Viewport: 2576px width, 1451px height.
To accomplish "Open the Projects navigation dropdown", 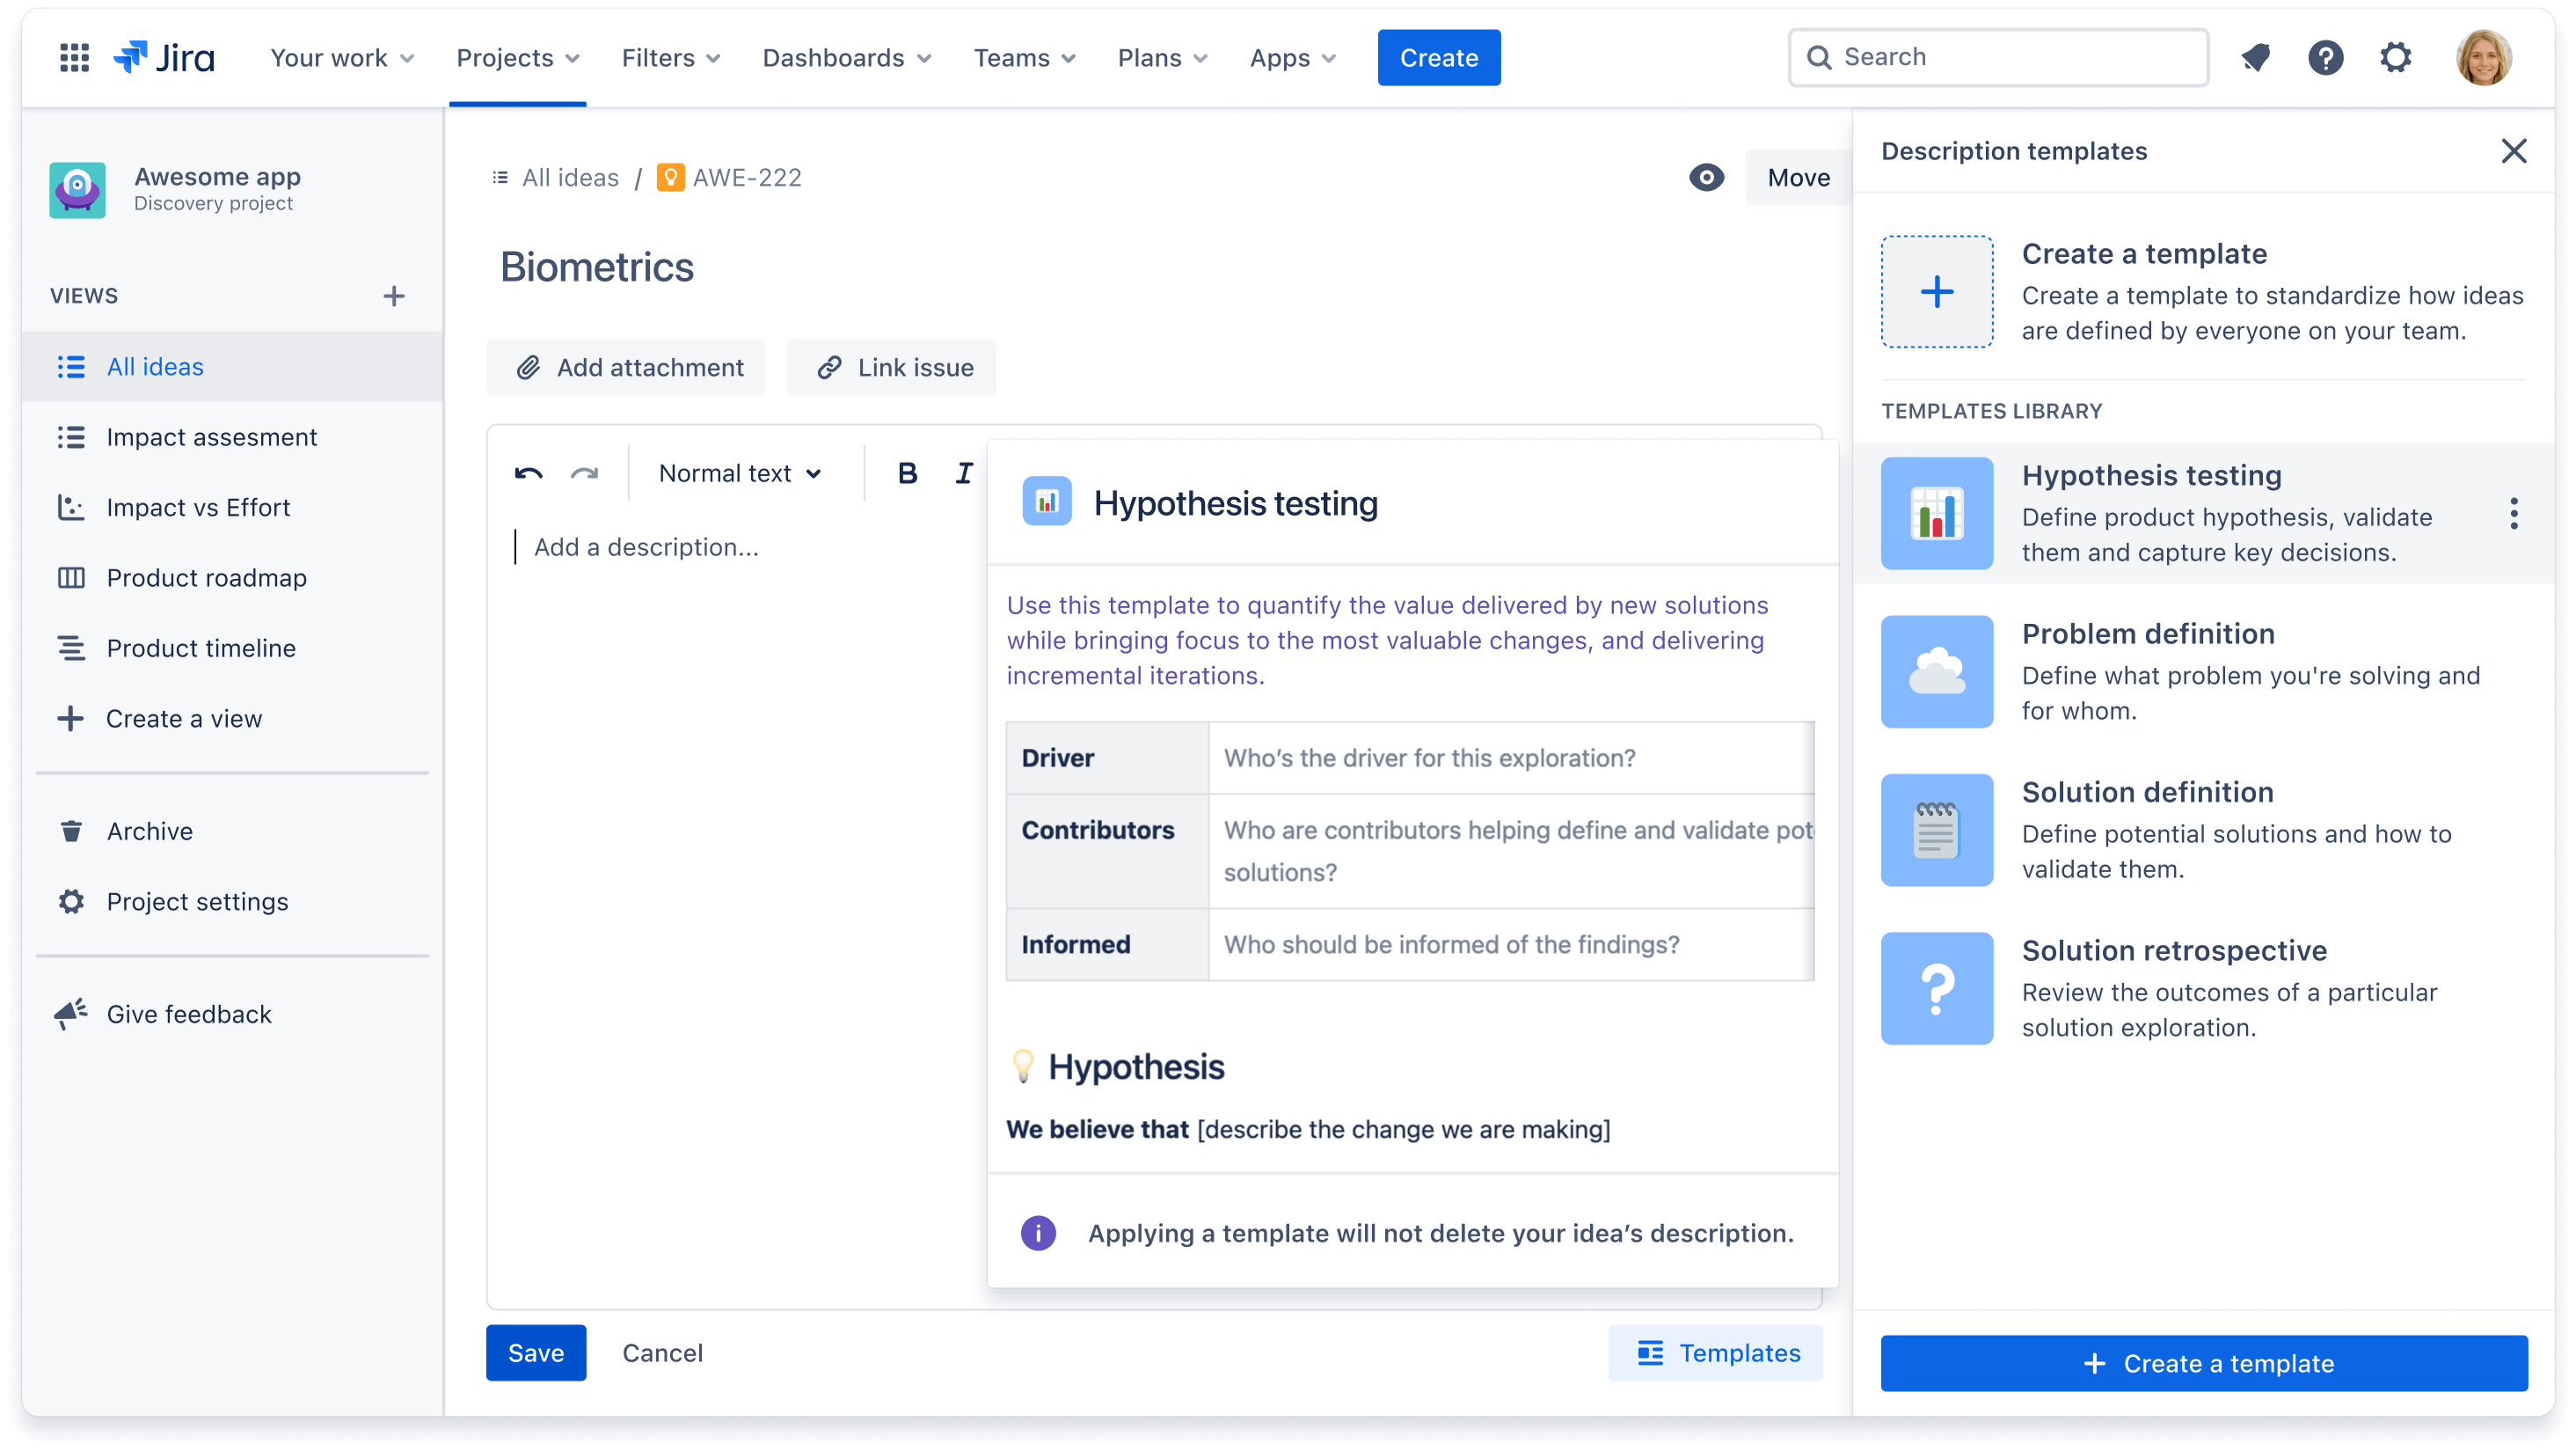I will [520, 58].
